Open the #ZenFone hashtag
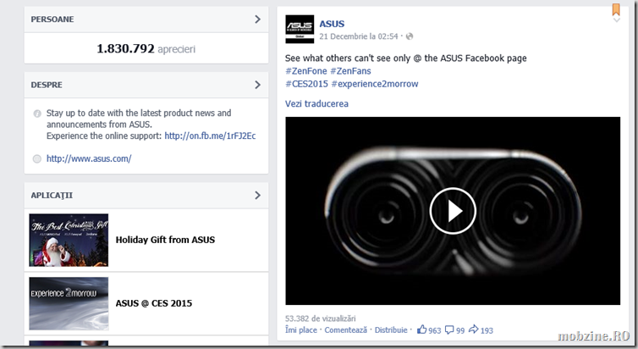This screenshot has width=638, height=349. coord(306,71)
